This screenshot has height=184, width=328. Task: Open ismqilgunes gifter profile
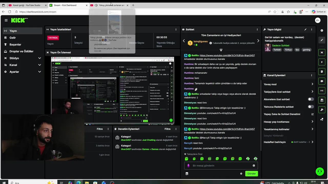pyautogui.click(x=200, y=41)
